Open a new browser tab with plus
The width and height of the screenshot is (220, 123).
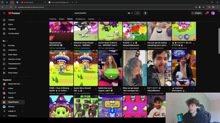(x=77, y=2)
